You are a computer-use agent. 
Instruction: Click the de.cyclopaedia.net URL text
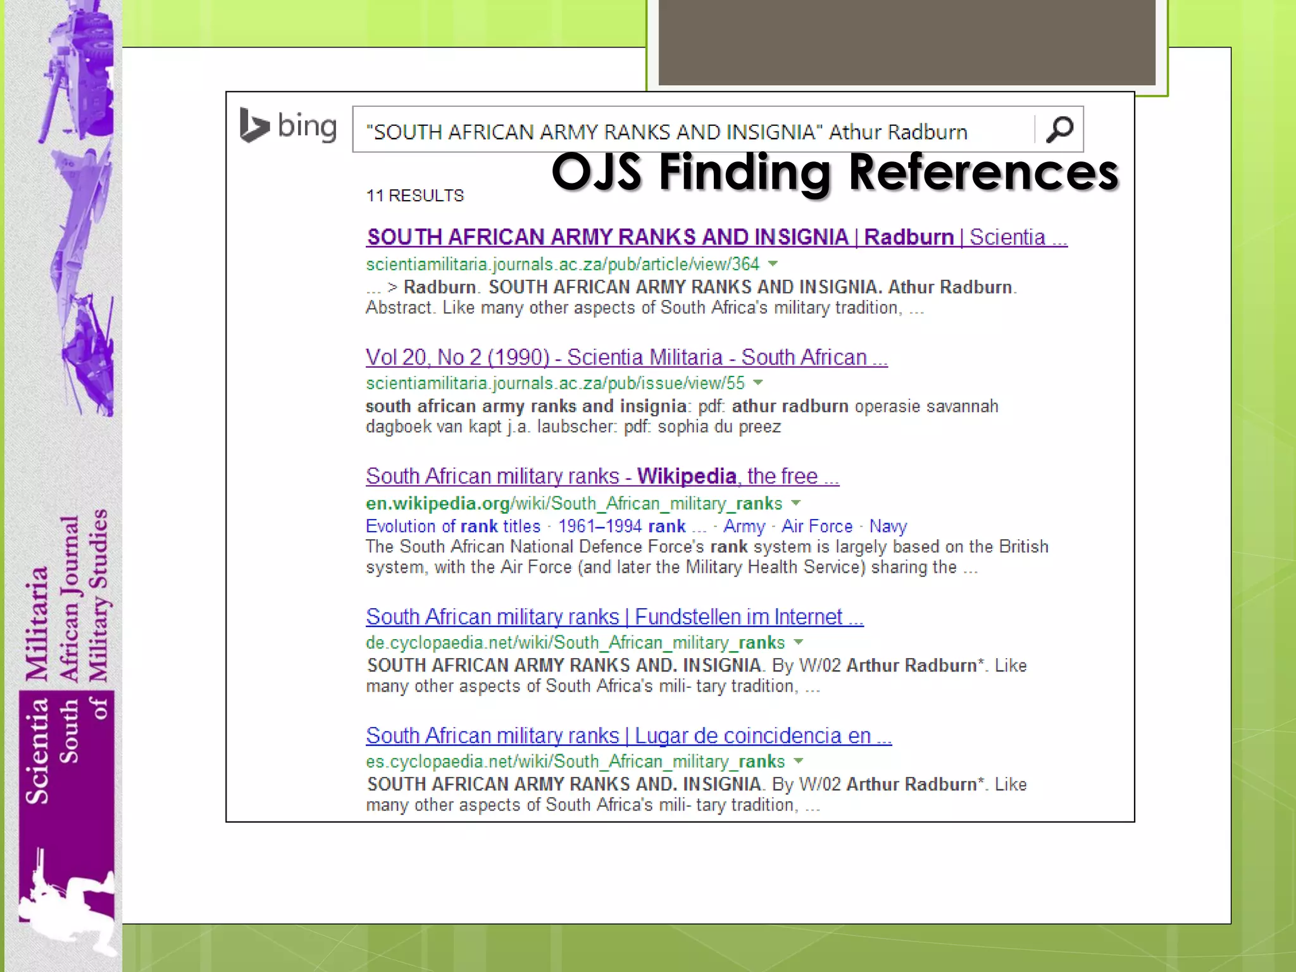(x=575, y=642)
